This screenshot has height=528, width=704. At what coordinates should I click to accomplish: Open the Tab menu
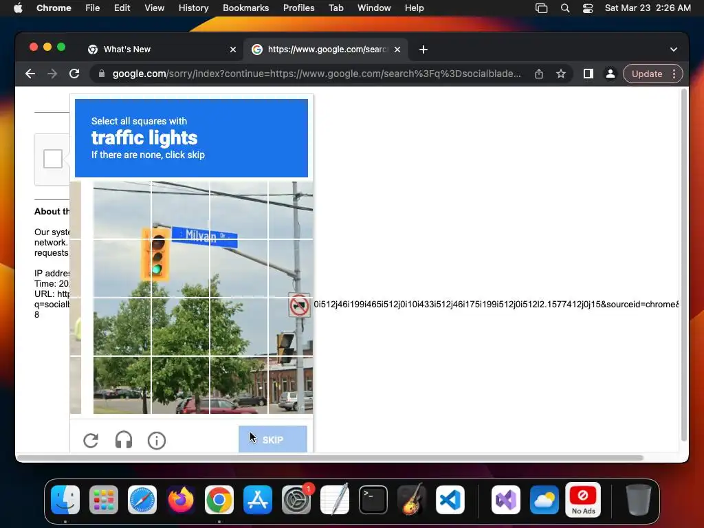pos(335,8)
